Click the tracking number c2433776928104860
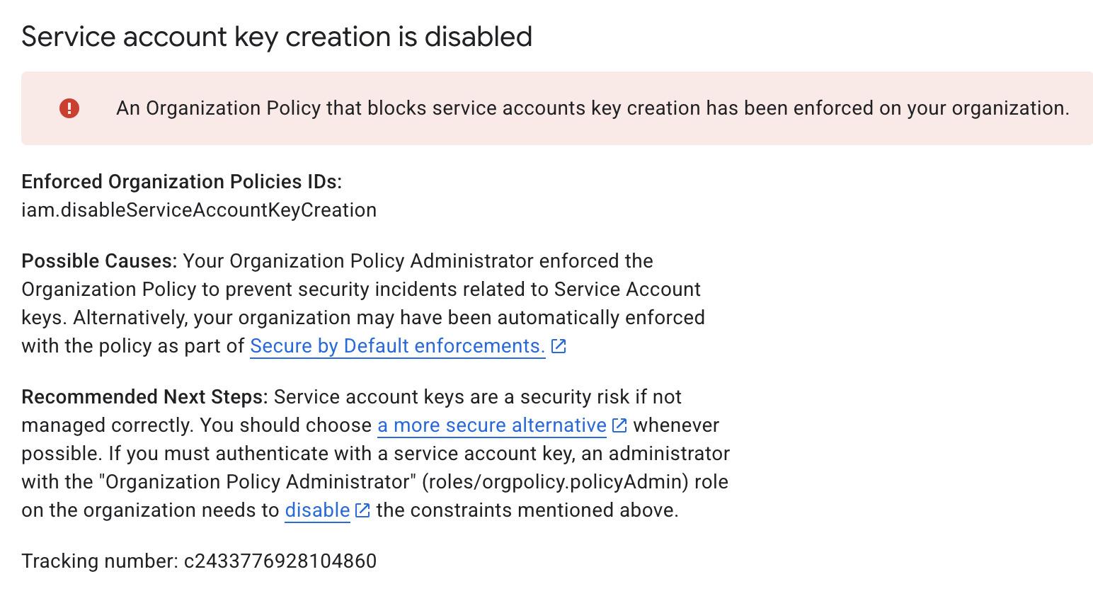This screenshot has width=1093, height=613. tap(280, 561)
